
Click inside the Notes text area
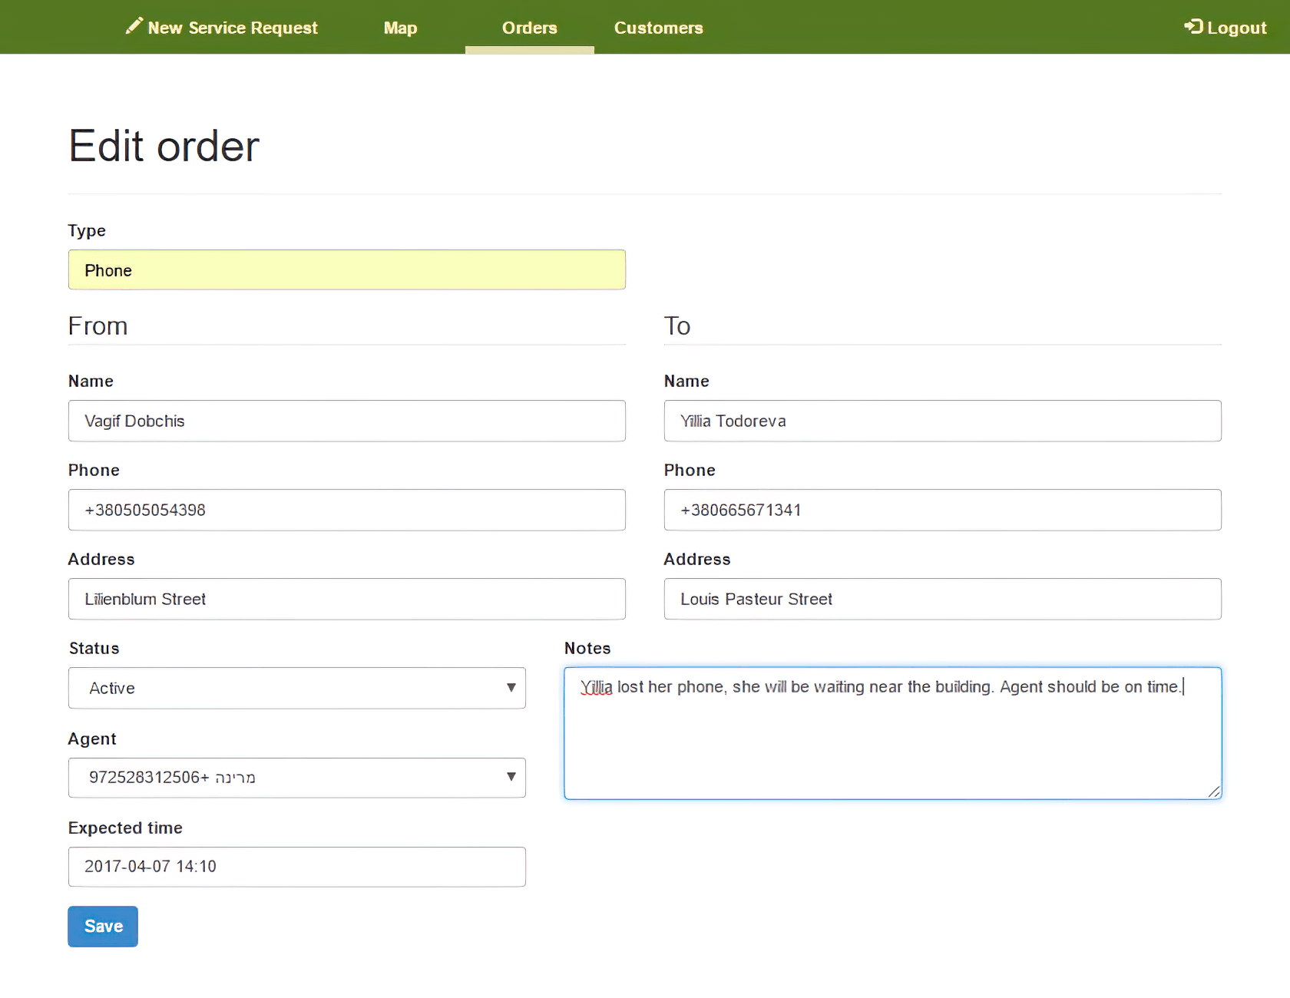[x=891, y=745]
